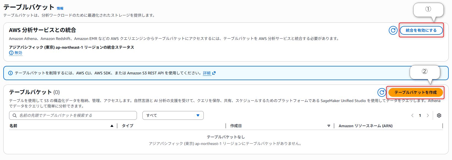Go to previous page of table buckets

pos(412,115)
